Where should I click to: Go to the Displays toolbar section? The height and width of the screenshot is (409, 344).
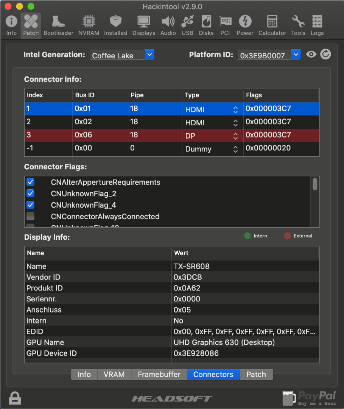(x=143, y=25)
